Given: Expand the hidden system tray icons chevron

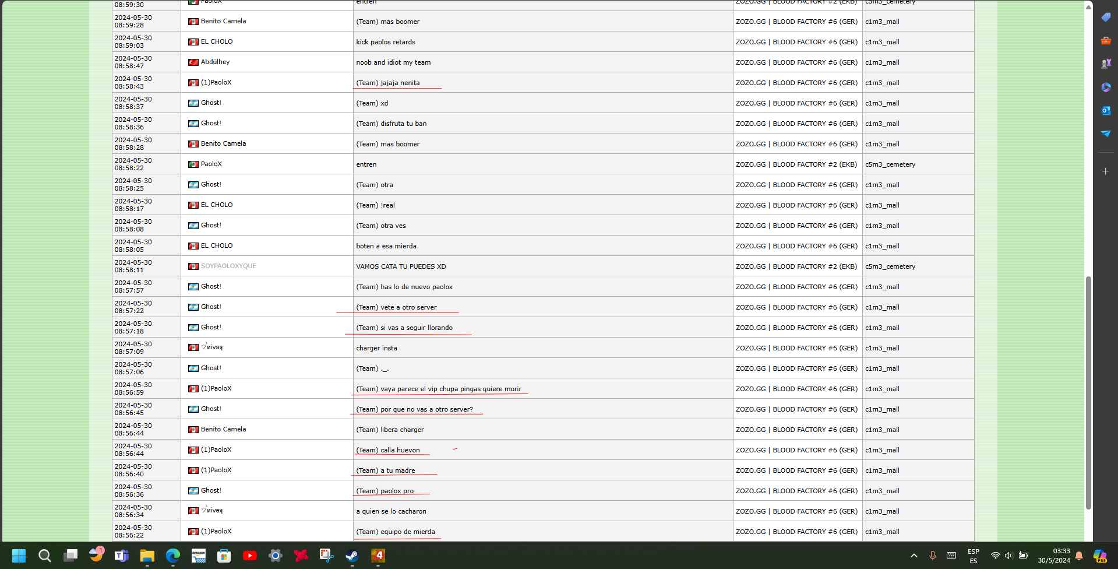Looking at the screenshot, I should pyautogui.click(x=914, y=556).
